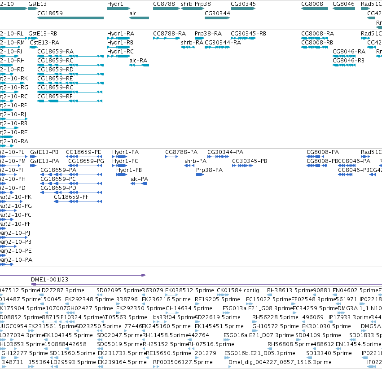382x369 pixels.
Task: Select the RP003506327.5prime entry
Action: click(x=156, y=367)
